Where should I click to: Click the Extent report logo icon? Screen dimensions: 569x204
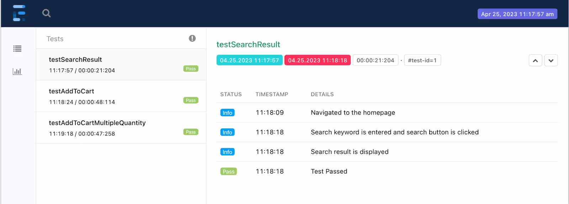pyautogui.click(x=19, y=13)
